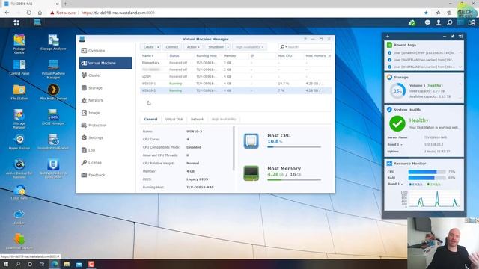Viewport: 479px width, 269px height.
Task: Pin the widget panel with the pin icon
Action: coord(452,37)
